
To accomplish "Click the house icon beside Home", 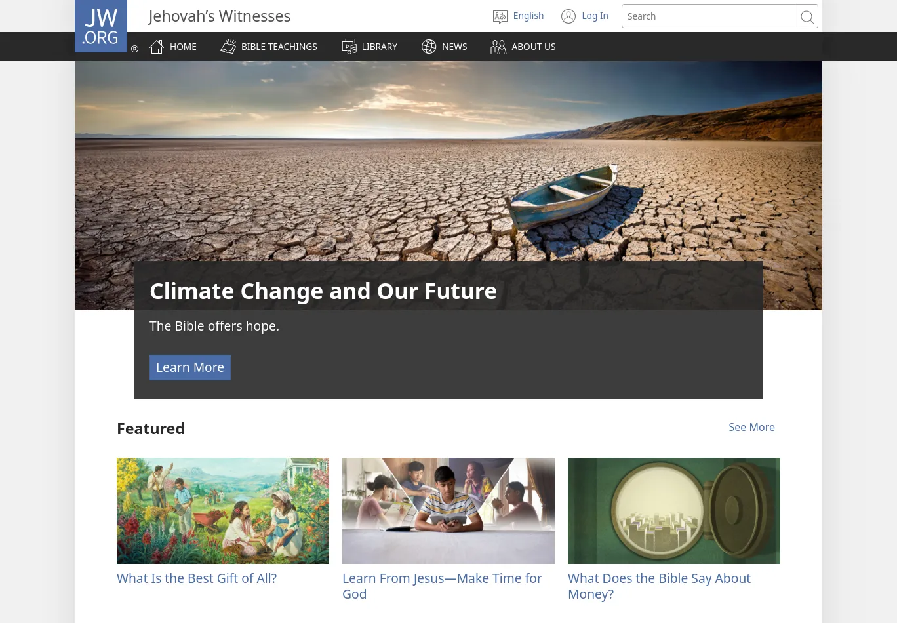I will coord(157,47).
